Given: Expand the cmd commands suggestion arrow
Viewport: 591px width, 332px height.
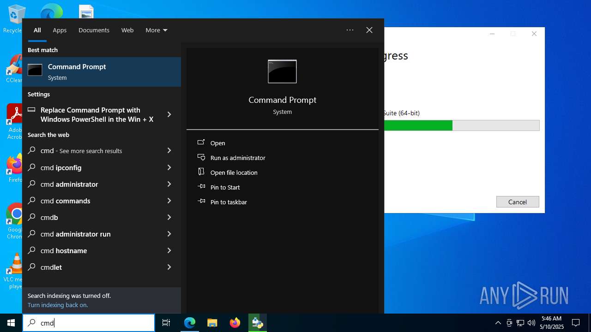Looking at the screenshot, I should pyautogui.click(x=169, y=201).
